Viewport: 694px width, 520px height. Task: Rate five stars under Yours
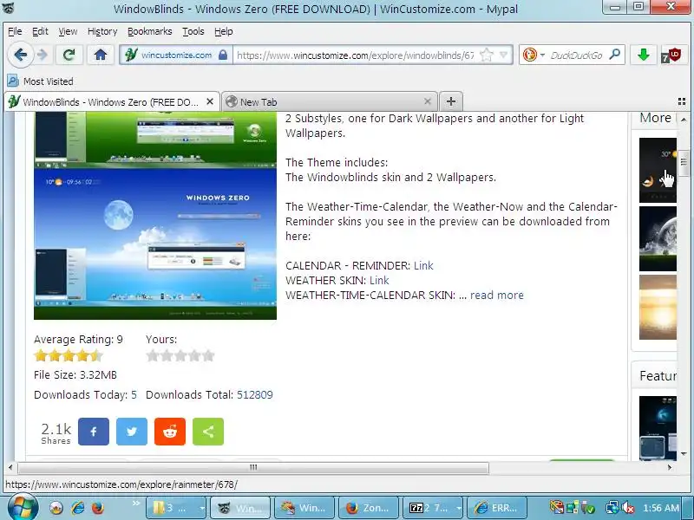point(208,355)
